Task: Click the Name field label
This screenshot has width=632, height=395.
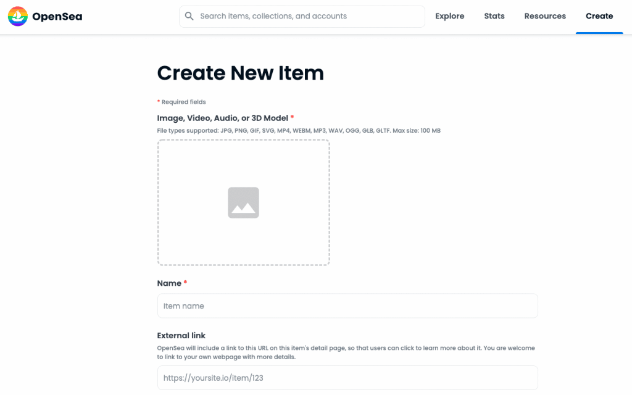Action: click(x=172, y=283)
